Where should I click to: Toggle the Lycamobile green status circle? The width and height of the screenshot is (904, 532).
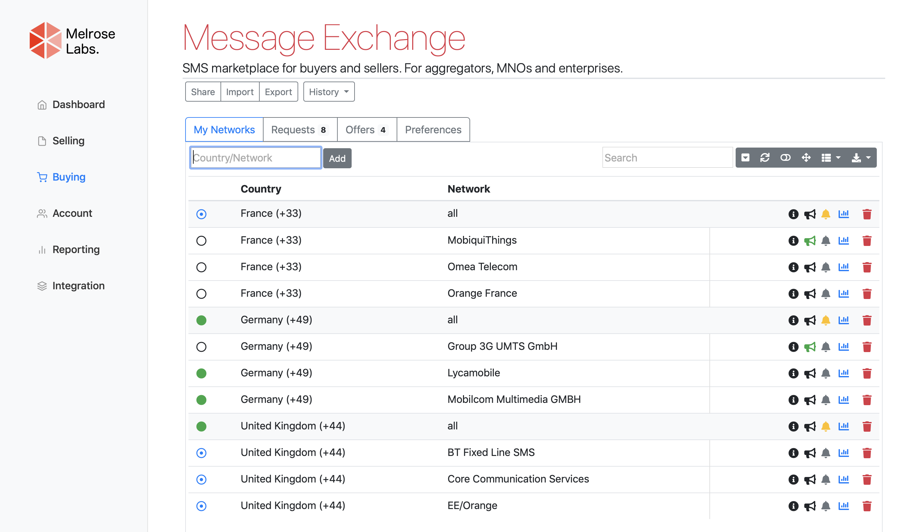click(x=201, y=373)
